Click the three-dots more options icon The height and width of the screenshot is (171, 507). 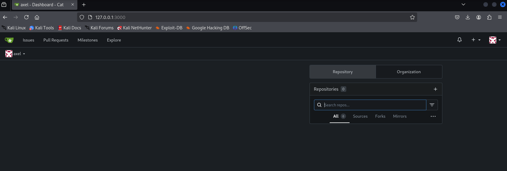433,116
